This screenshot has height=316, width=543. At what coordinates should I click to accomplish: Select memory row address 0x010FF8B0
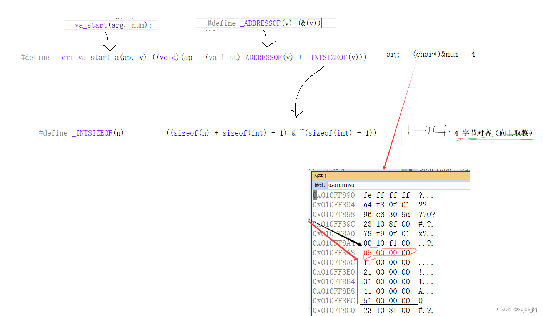(334, 272)
